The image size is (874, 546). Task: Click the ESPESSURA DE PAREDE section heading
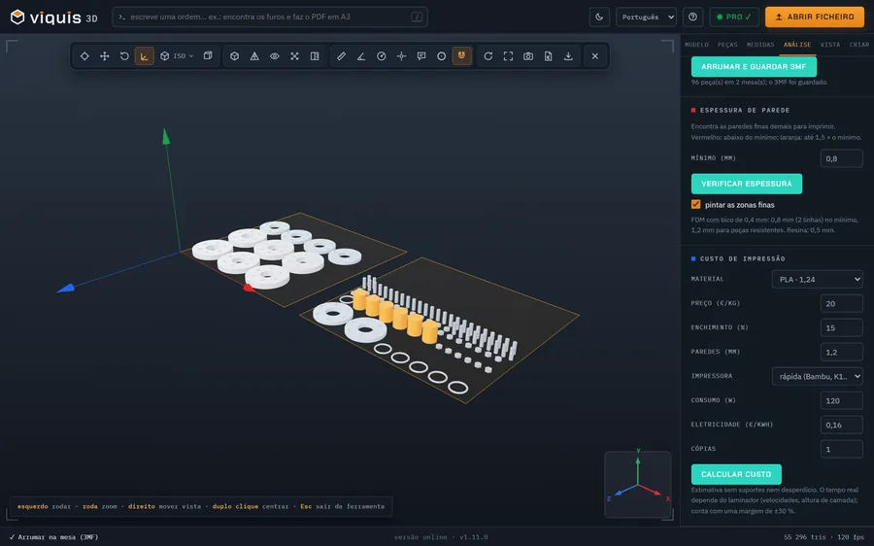[745, 111]
